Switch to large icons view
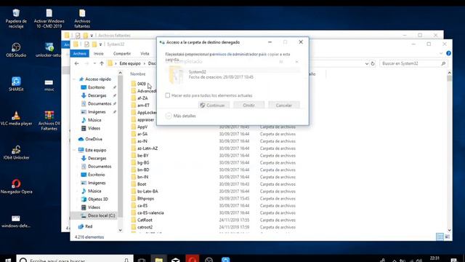This screenshot has width=465, height=262. (x=448, y=237)
